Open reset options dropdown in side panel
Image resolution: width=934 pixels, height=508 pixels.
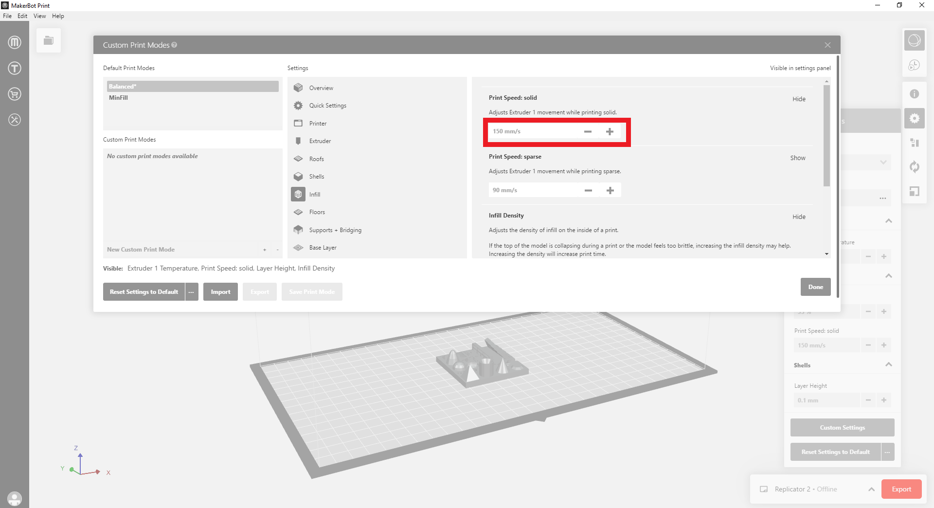pyautogui.click(x=888, y=452)
